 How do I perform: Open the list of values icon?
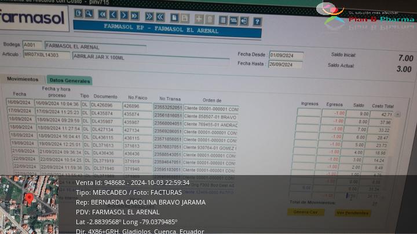coord(223,20)
